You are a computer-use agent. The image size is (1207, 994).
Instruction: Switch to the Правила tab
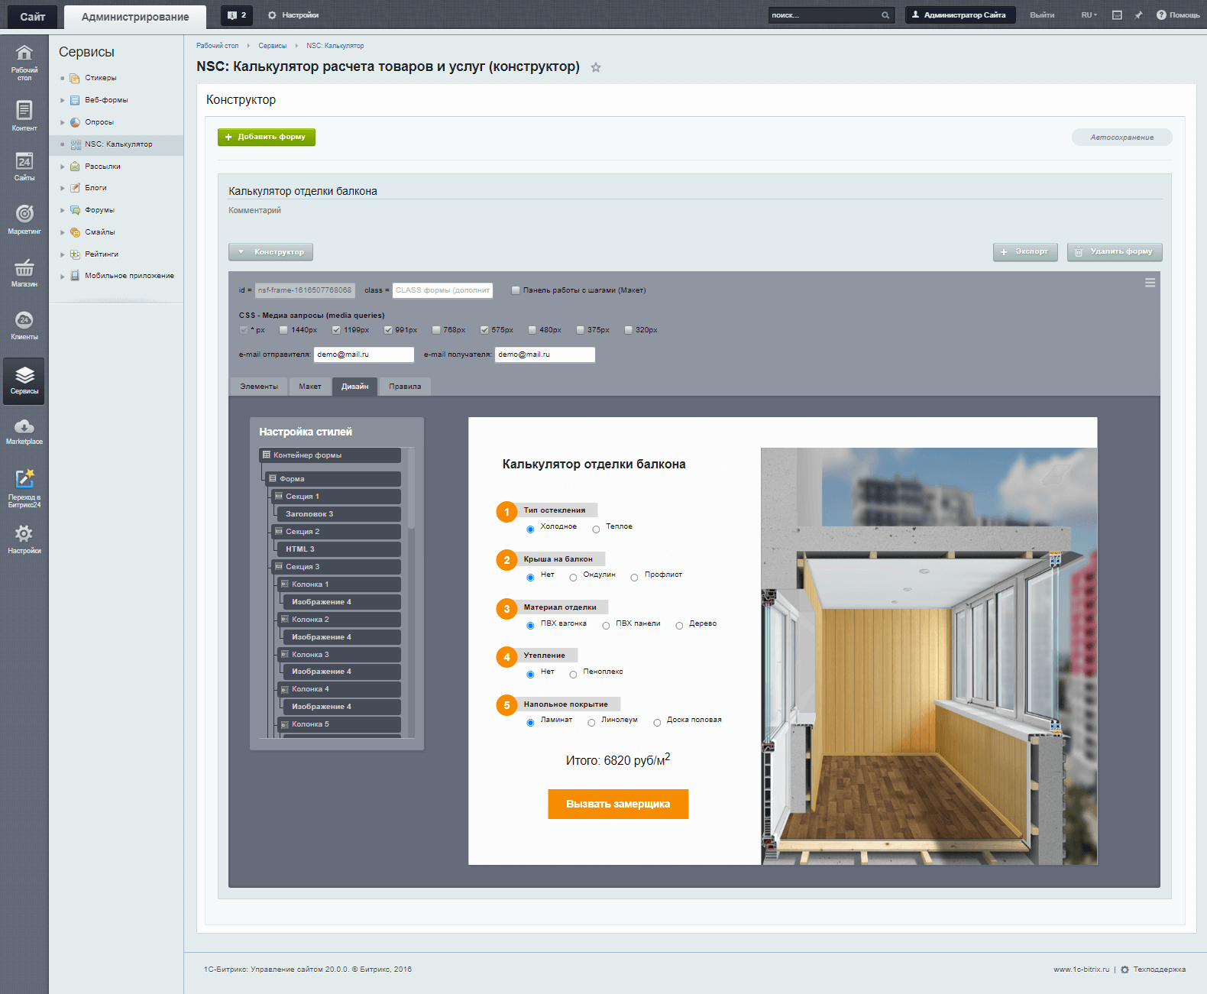(x=404, y=387)
